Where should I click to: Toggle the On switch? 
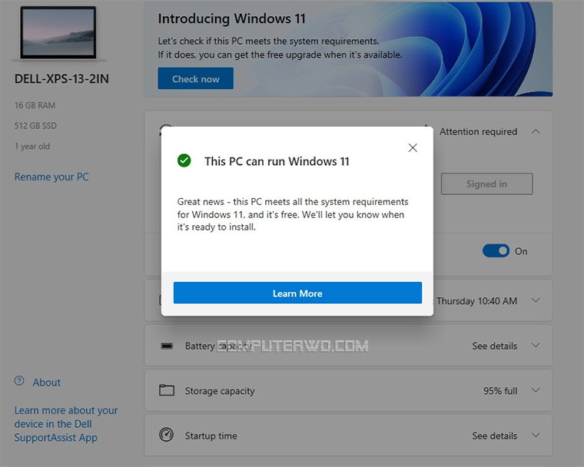(x=496, y=251)
